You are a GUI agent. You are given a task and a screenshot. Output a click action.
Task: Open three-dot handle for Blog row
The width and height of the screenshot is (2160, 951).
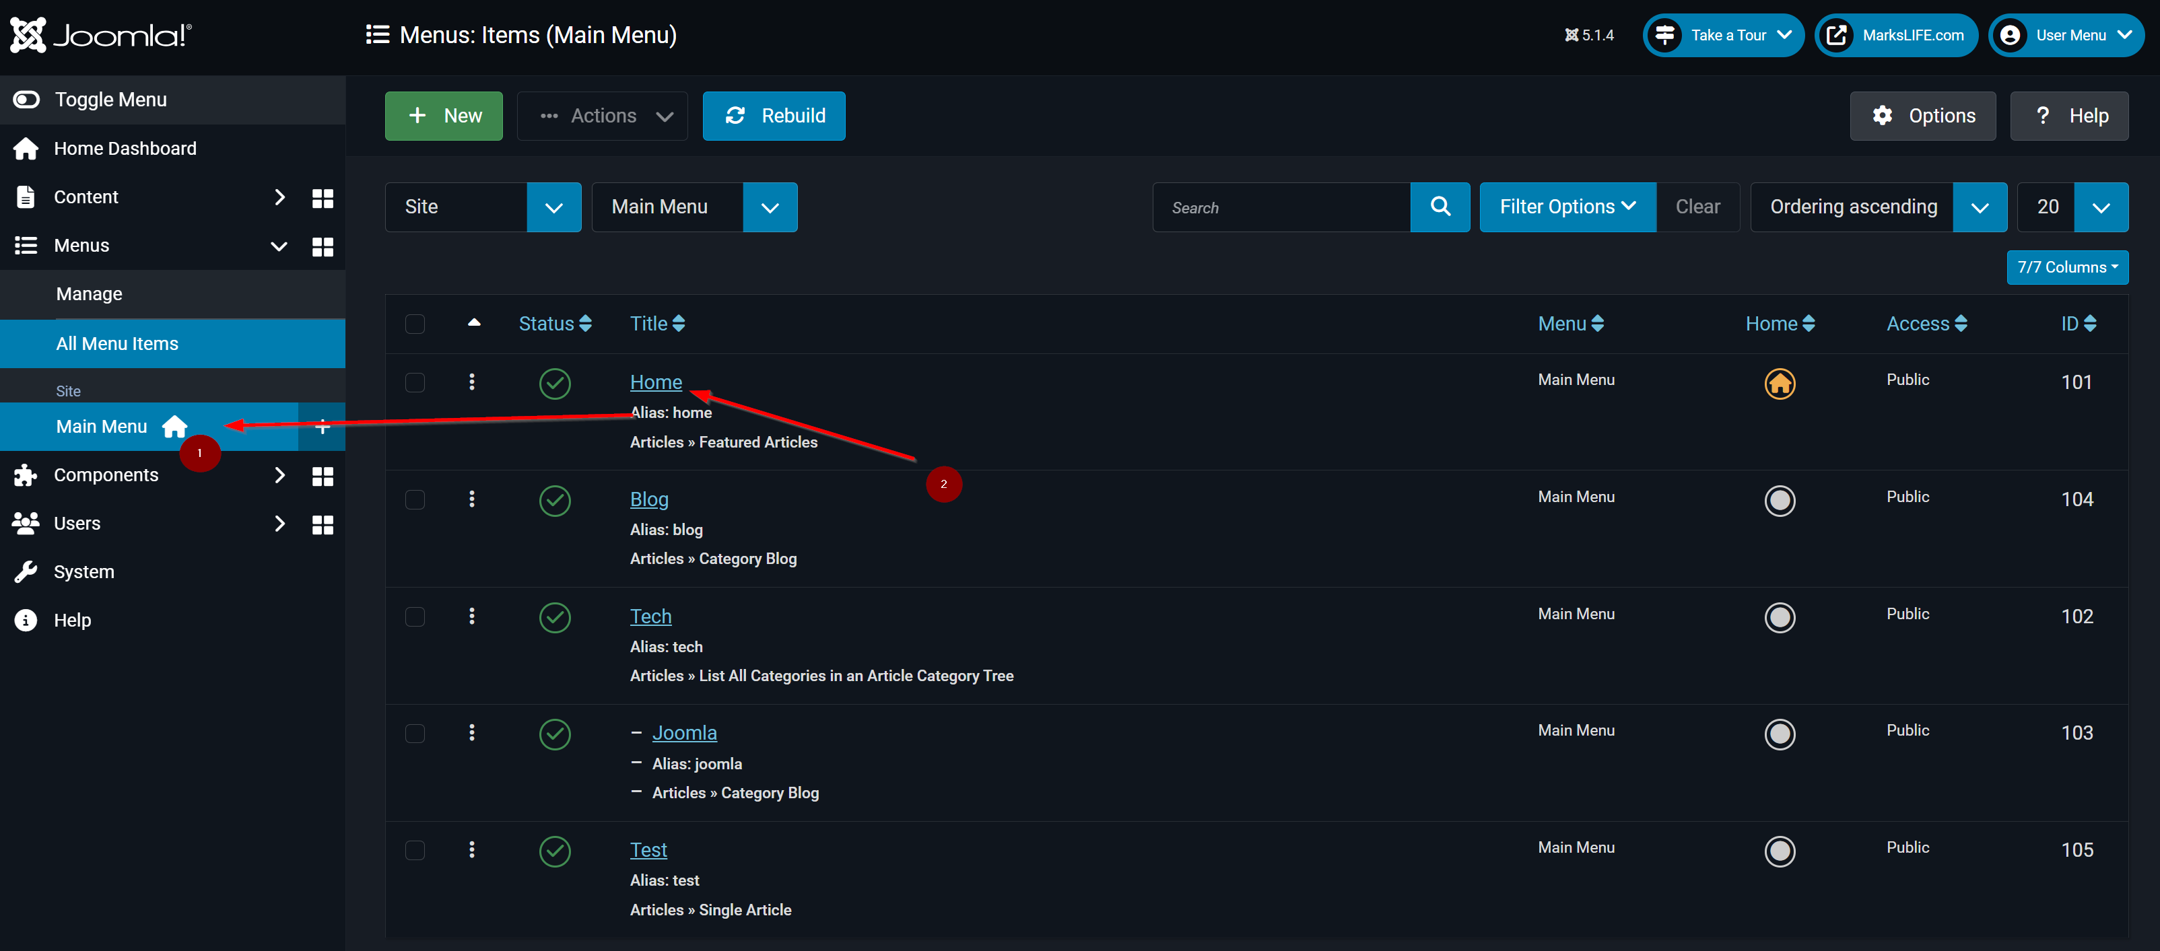472,499
